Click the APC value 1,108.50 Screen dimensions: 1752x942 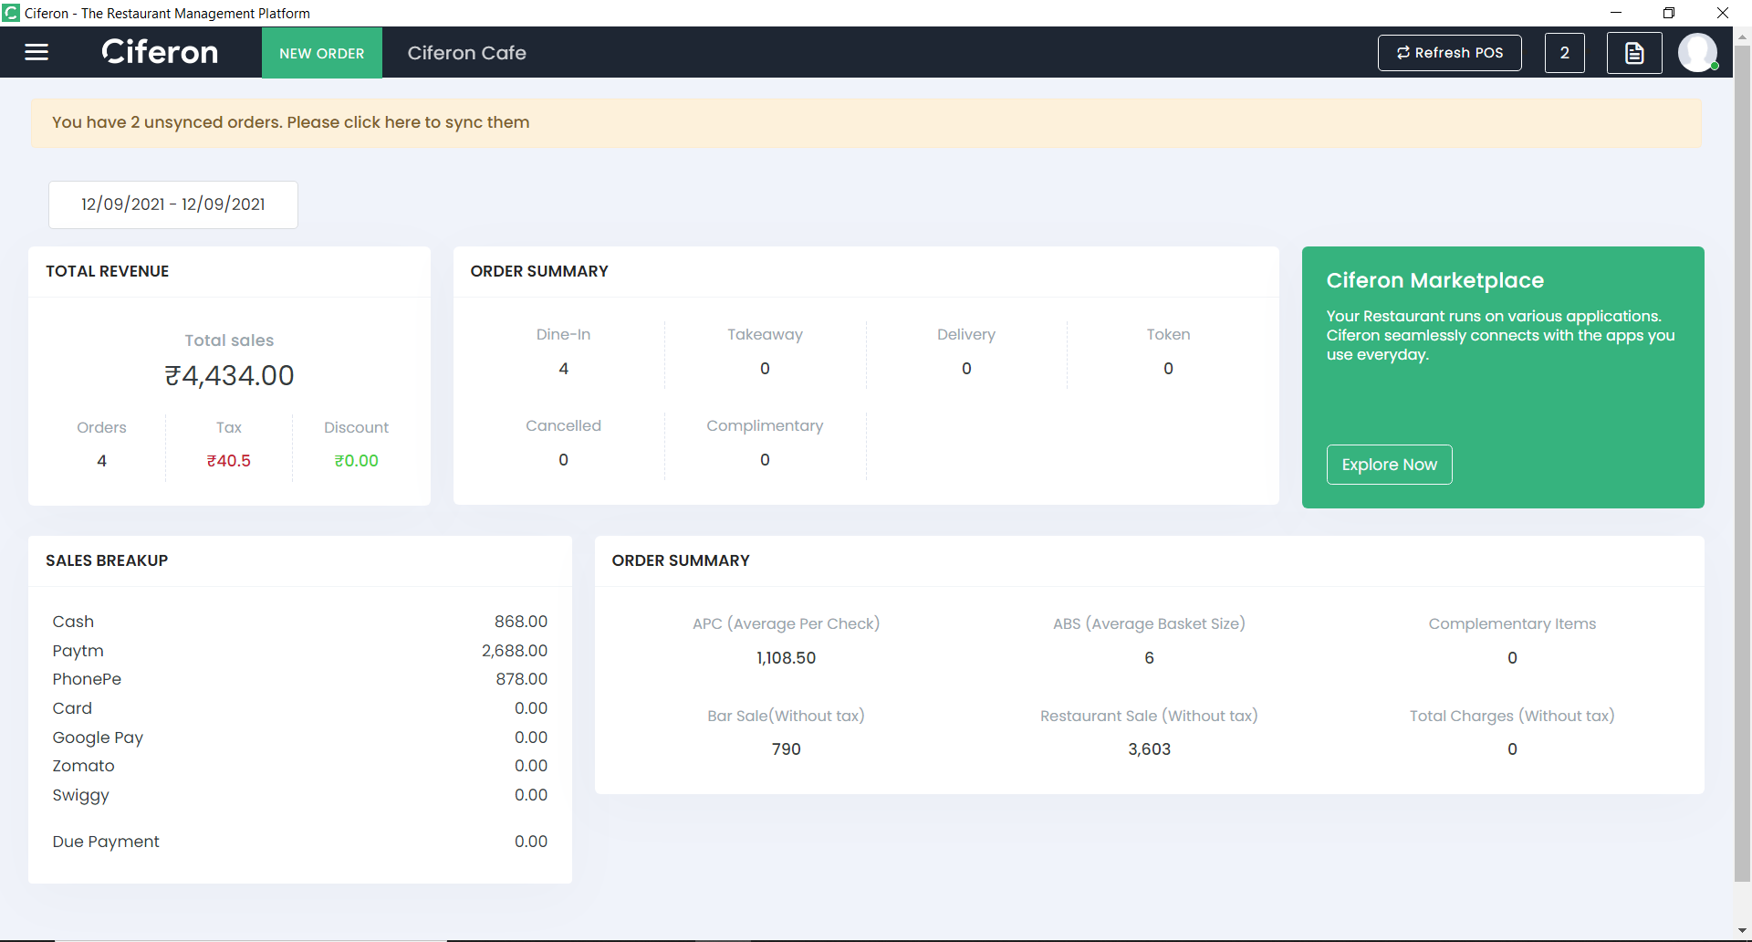coord(786,658)
